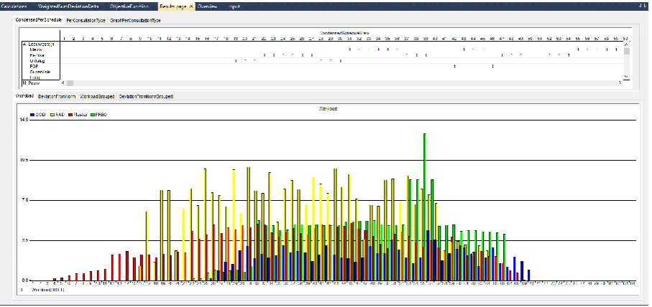Click the green PRBO legend swatch

click(93, 115)
